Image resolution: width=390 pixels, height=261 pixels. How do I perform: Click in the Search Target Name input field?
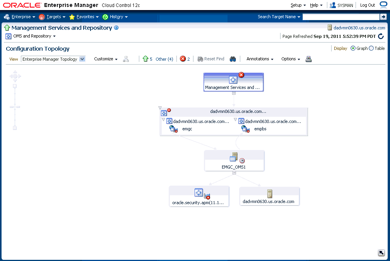point(341,17)
